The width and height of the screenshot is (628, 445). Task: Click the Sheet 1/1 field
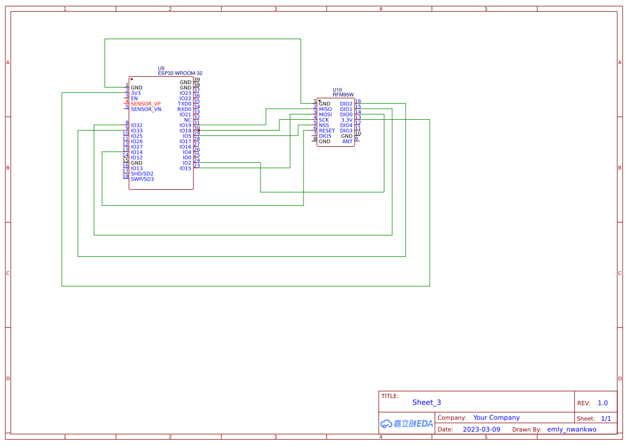point(606,418)
